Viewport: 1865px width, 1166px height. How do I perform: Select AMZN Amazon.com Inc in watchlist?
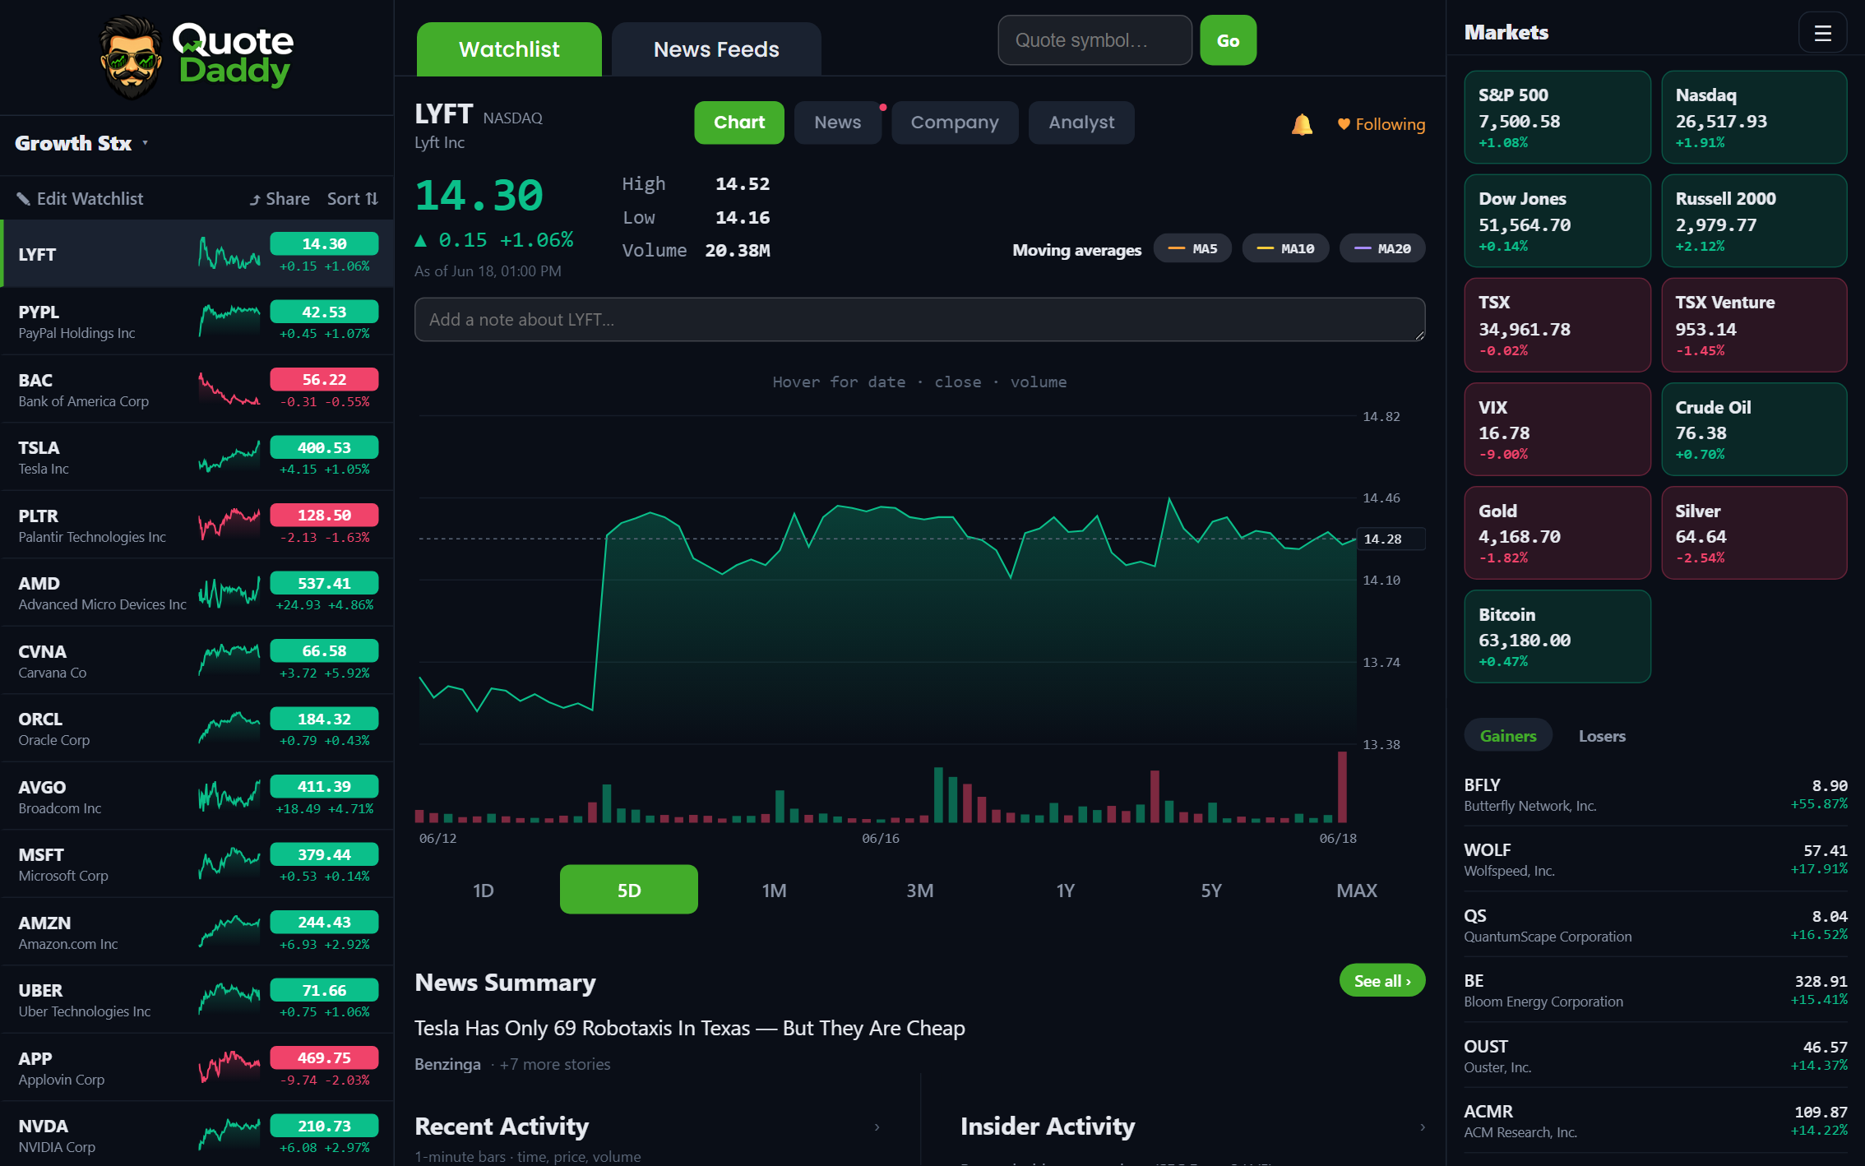click(197, 932)
